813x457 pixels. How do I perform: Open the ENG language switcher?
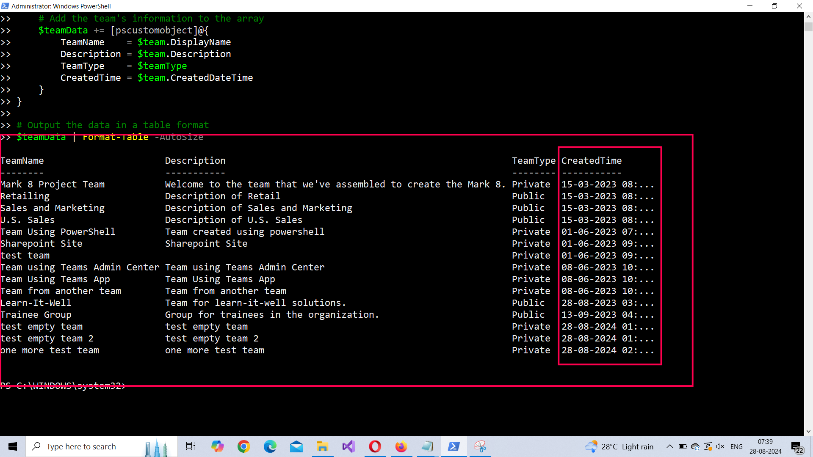tap(737, 446)
